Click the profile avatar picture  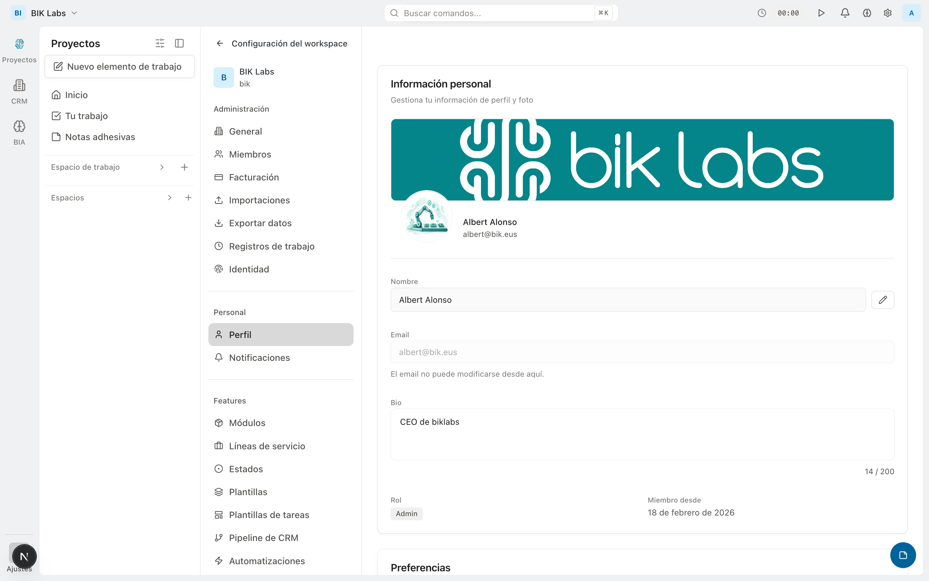pyautogui.click(x=426, y=216)
